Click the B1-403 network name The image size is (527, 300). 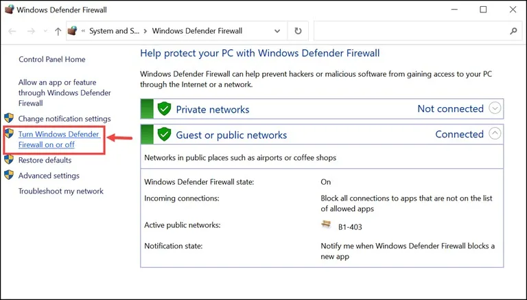click(350, 227)
